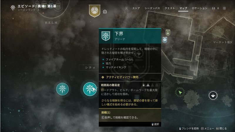Image resolution: width=235 pixels, height=132 pixels.
Task: Click the gold Vanguard shield emblem
Action: (94, 11)
